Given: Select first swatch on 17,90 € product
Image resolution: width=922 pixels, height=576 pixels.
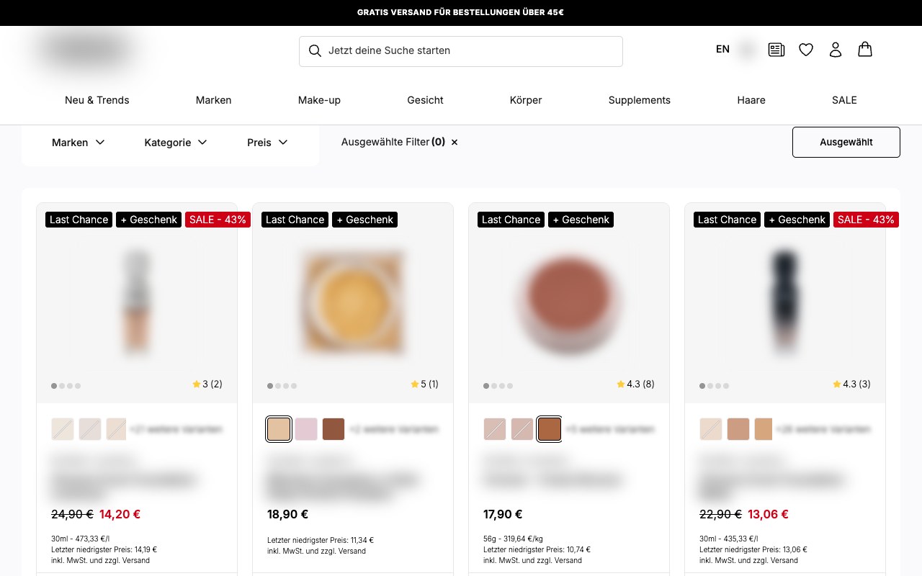Looking at the screenshot, I should click(x=495, y=429).
